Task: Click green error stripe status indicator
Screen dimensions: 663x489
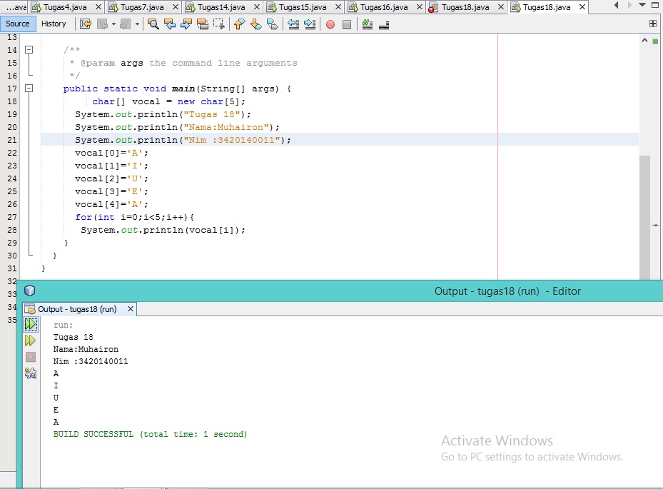Action: pos(655,41)
